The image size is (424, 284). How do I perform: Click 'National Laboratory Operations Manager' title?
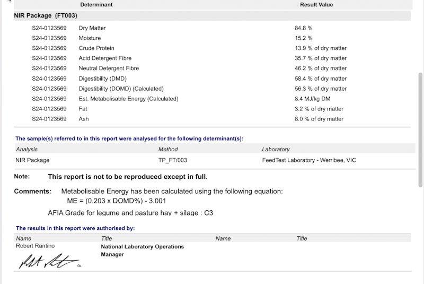click(142, 251)
